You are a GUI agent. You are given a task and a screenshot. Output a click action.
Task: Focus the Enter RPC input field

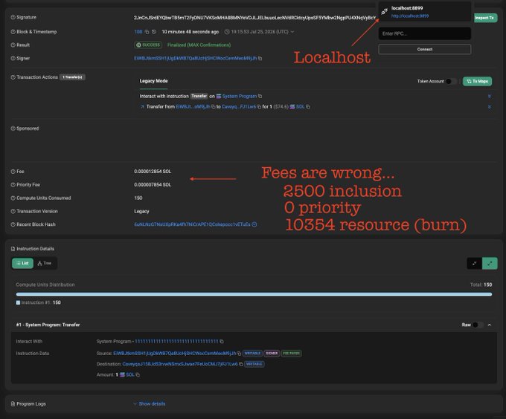(425, 33)
